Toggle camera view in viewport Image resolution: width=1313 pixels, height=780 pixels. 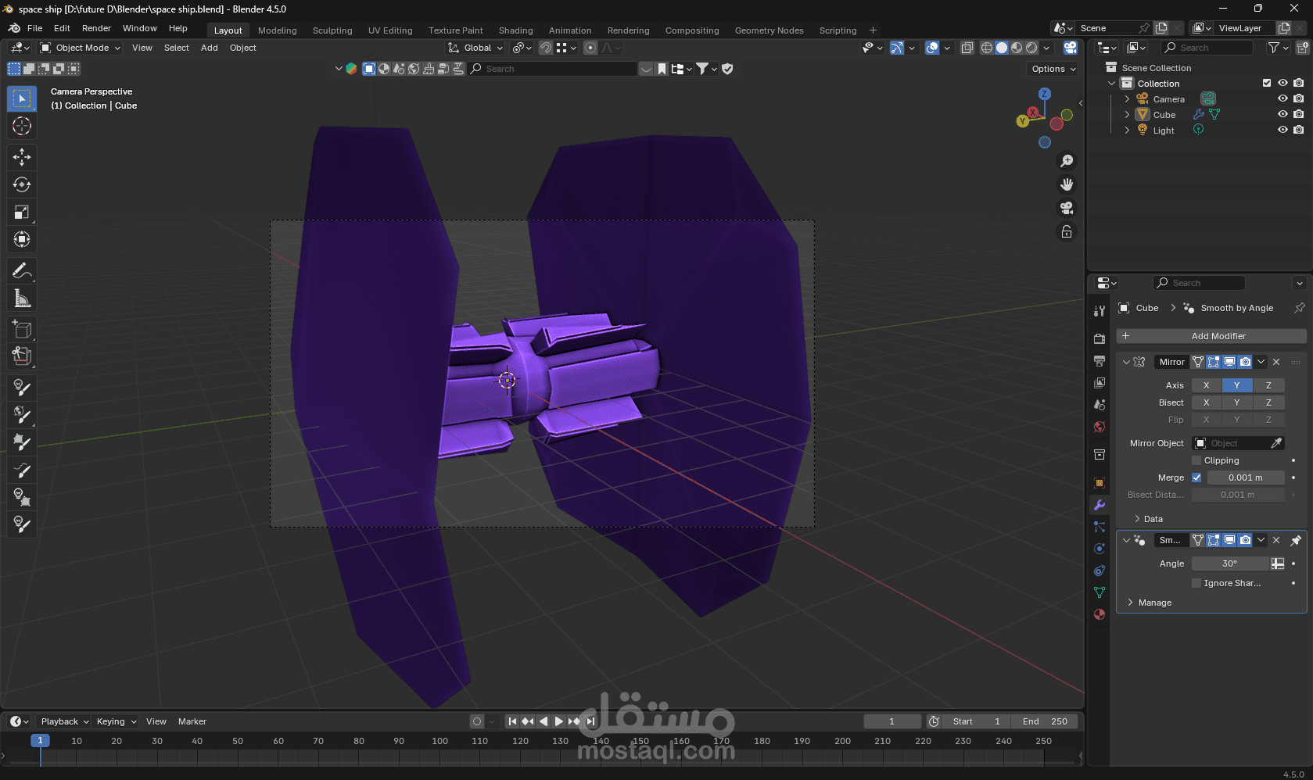(x=1067, y=208)
